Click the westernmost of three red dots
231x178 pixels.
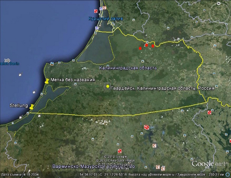[x=140, y=48]
